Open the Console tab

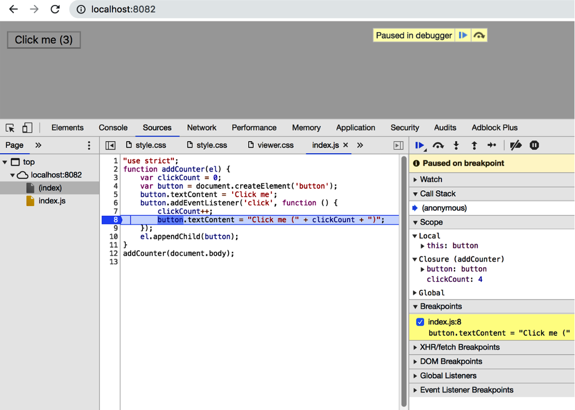click(x=113, y=128)
